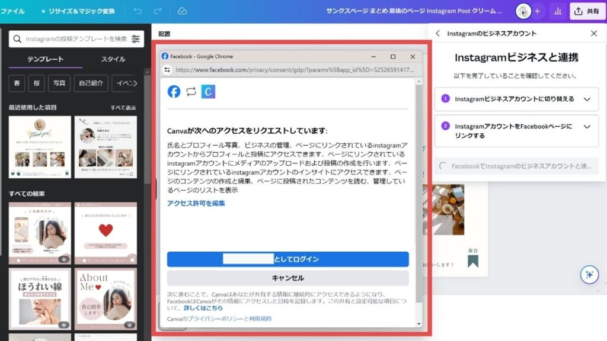Screen dimensions: 607x341
Task: Click the document title サンクスページ まとめ
Action: pyautogui.click(x=413, y=11)
